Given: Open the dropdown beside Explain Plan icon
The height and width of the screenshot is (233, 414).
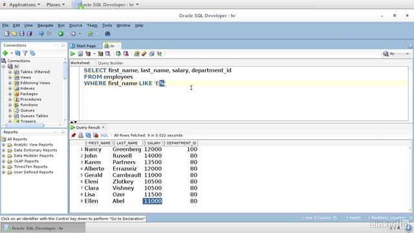Looking at the screenshot, I should coord(94,54).
